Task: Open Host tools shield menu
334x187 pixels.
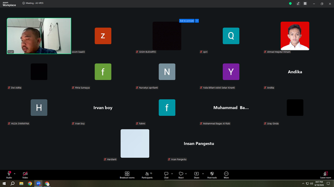Action: 212,175
